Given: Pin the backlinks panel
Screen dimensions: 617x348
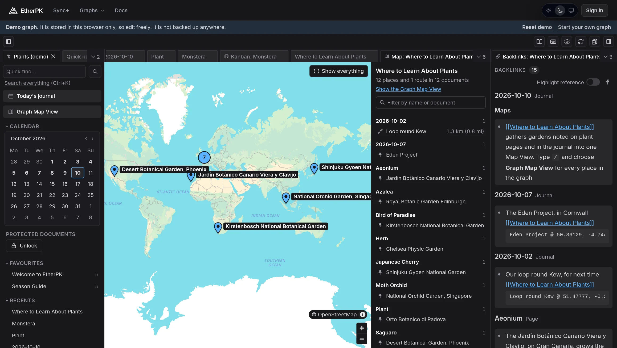Looking at the screenshot, I should [x=607, y=82].
